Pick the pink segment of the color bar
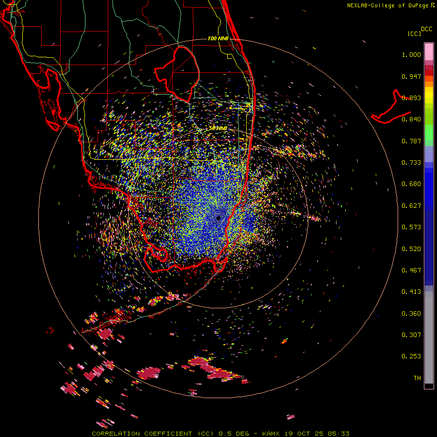 [429, 51]
